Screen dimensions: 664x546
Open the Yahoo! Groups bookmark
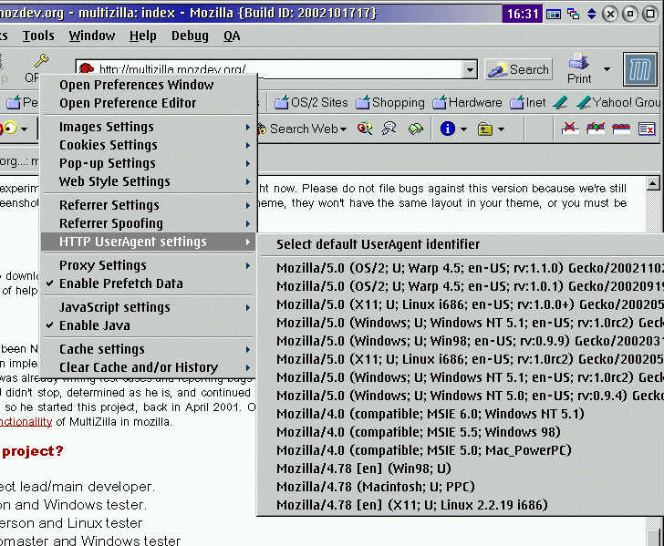click(619, 102)
